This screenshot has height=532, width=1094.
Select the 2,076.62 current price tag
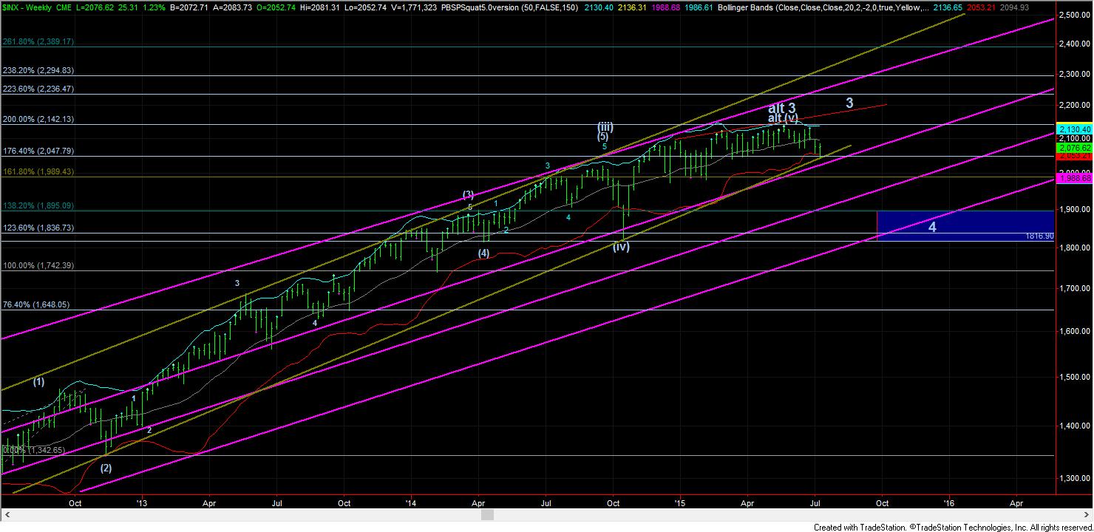tap(1074, 148)
